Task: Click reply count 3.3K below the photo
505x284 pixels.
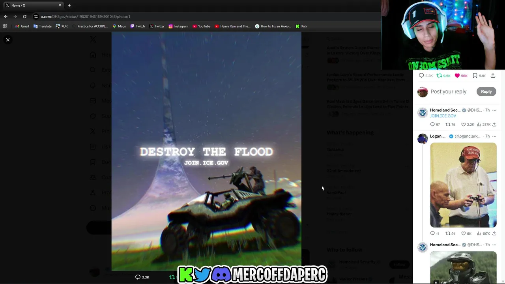Action: (142, 277)
